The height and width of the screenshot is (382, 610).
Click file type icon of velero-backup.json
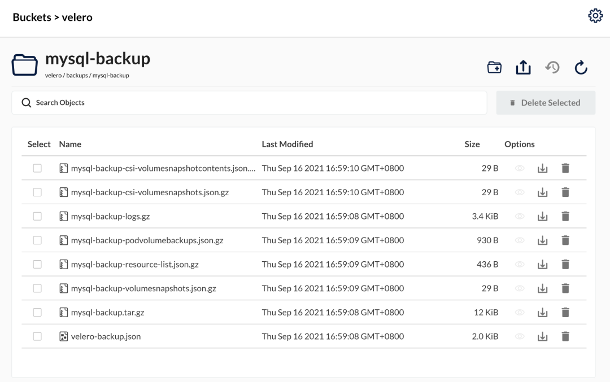pyautogui.click(x=63, y=336)
